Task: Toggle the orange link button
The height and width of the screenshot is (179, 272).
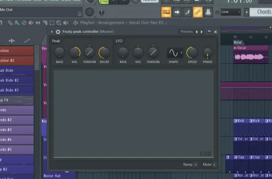Action: coord(198,12)
